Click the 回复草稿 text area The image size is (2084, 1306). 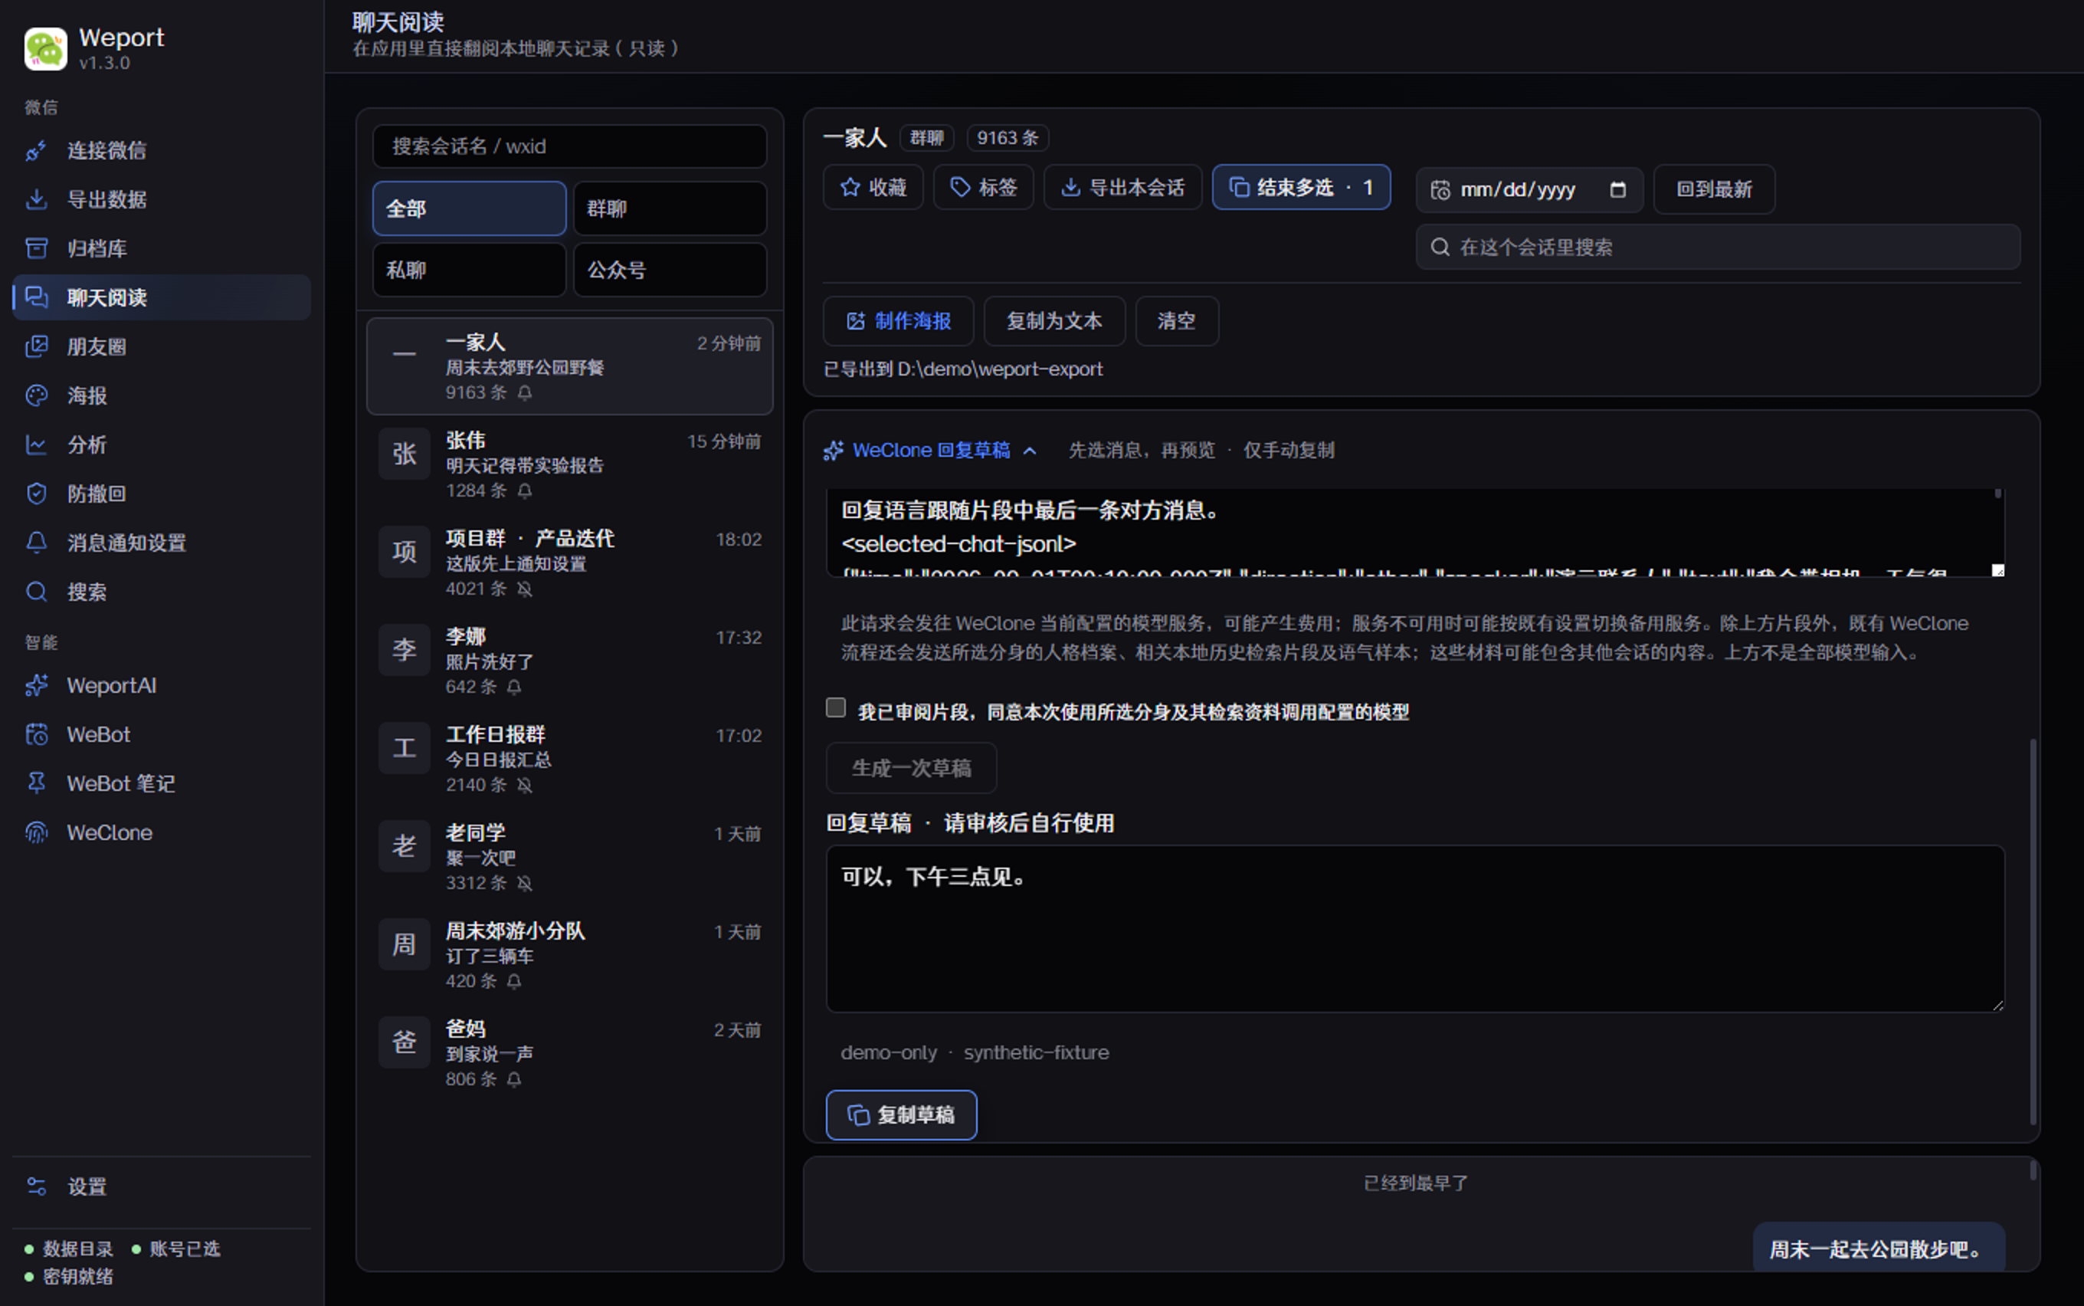(x=1415, y=929)
